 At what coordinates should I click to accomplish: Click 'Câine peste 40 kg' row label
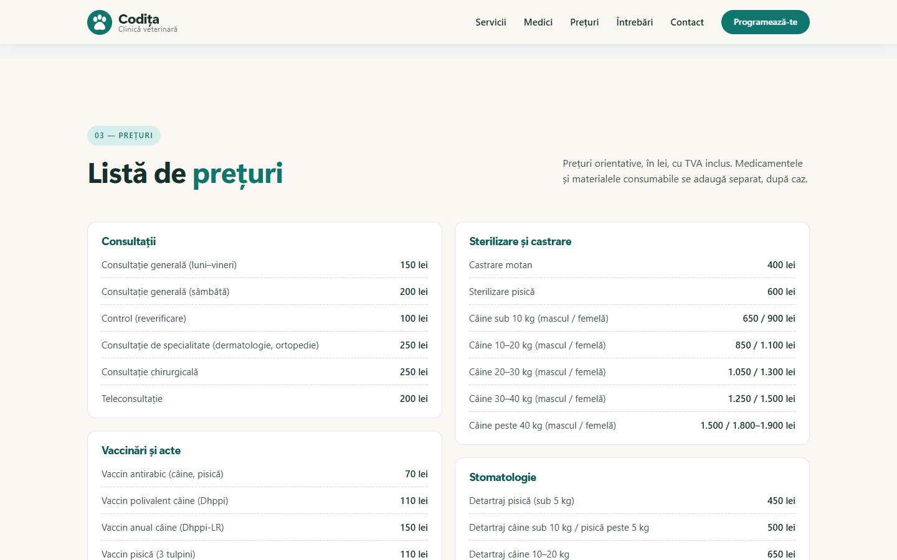543,426
